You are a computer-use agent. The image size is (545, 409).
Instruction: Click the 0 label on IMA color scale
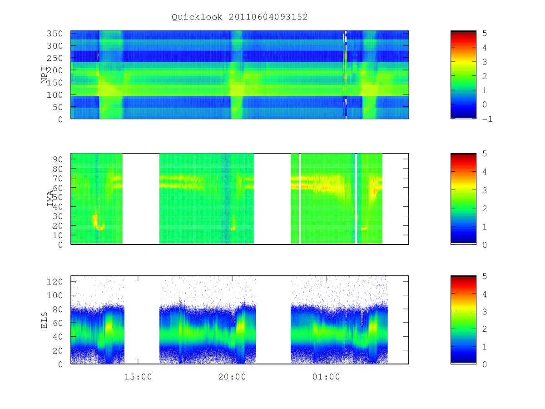(x=485, y=244)
